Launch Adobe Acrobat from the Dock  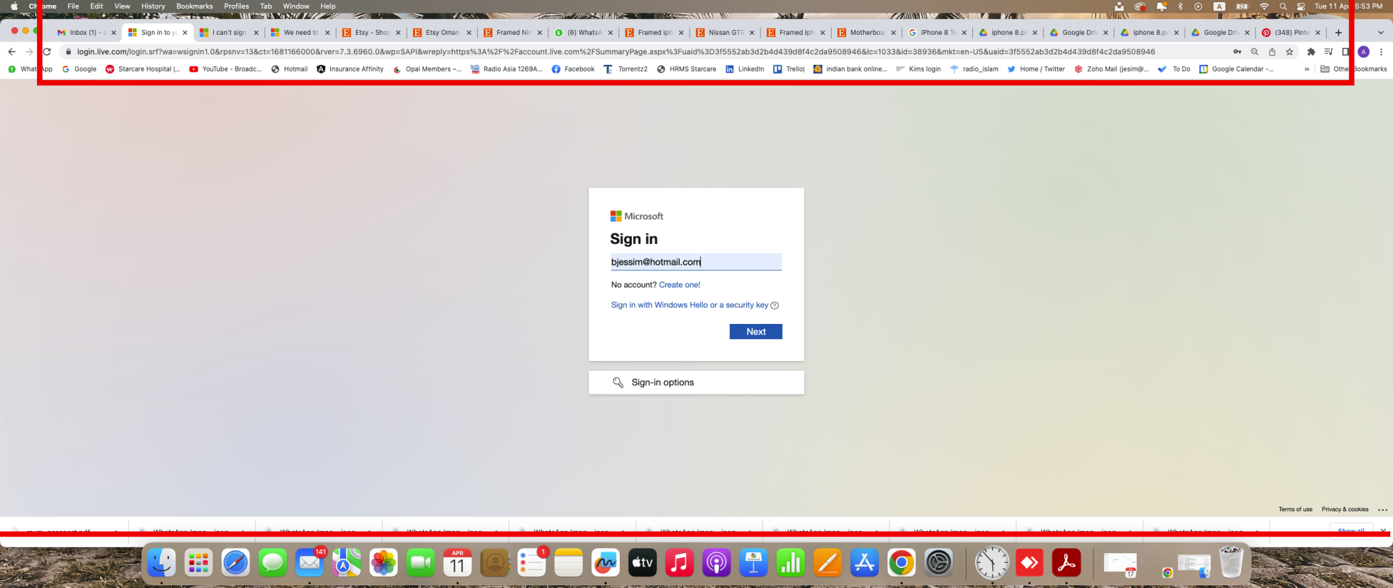click(x=1066, y=563)
